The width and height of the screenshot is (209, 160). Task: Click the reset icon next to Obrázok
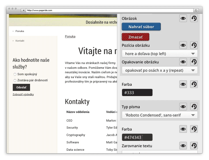point(194,19)
